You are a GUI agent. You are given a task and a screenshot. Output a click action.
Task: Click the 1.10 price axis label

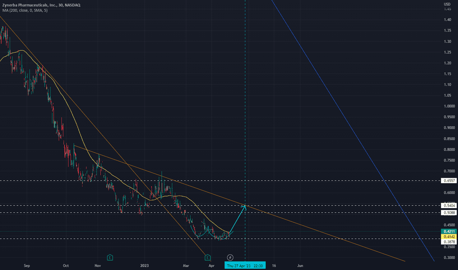point(448,84)
